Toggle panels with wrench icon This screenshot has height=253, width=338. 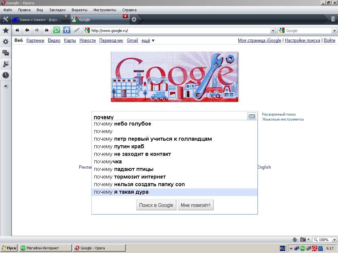[x=6, y=19]
